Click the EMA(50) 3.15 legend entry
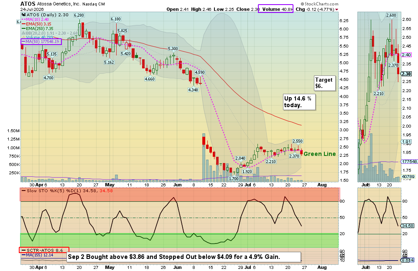 [36, 24]
